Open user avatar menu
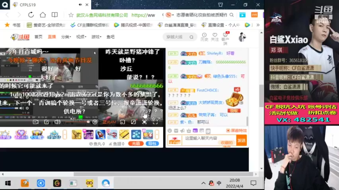 point(242,37)
